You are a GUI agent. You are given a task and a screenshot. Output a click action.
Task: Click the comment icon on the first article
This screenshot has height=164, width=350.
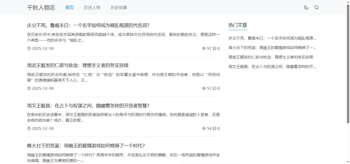[x=214, y=49]
